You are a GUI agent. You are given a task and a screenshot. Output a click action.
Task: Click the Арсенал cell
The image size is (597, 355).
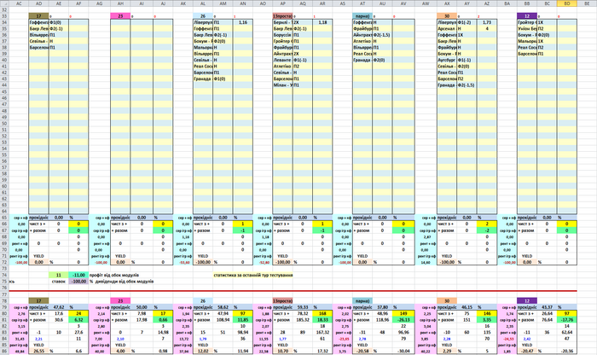[x=447, y=28]
